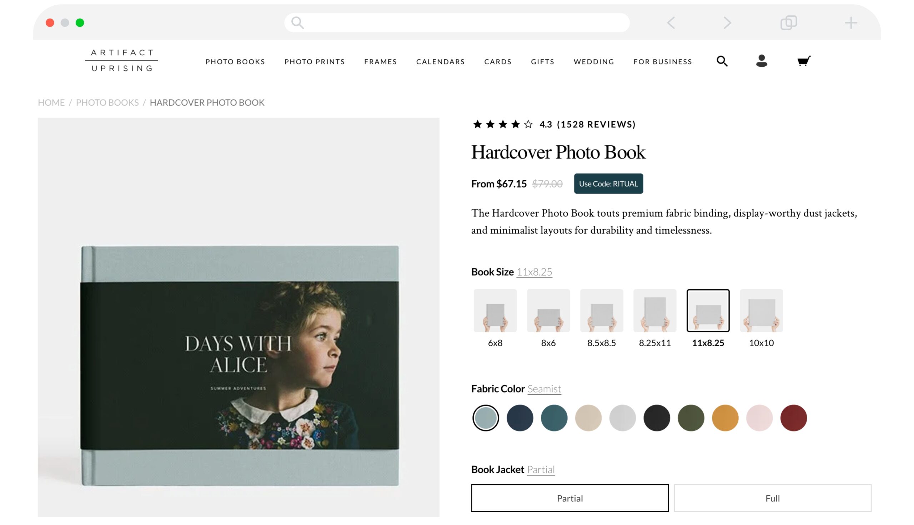914x525 pixels.
Task: Click the Photo Books breadcrumb link
Action: pos(107,102)
